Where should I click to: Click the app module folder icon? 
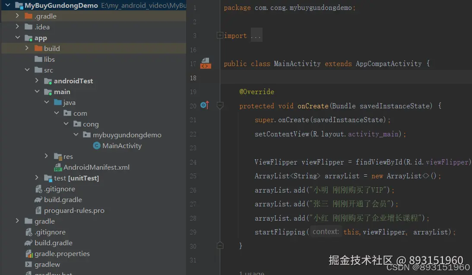point(29,38)
